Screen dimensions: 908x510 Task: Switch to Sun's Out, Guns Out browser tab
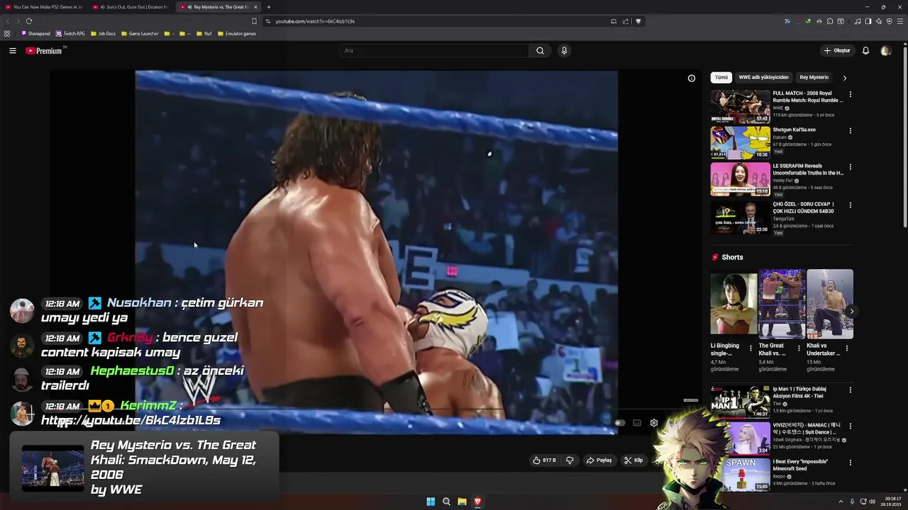click(131, 7)
